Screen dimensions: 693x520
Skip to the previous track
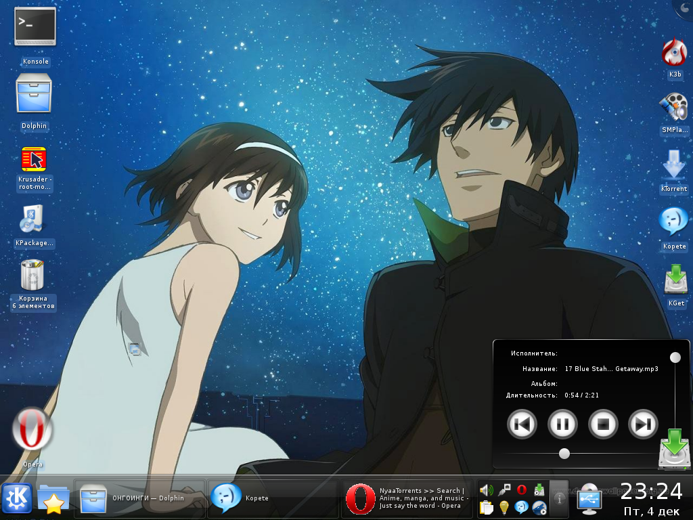522,425
